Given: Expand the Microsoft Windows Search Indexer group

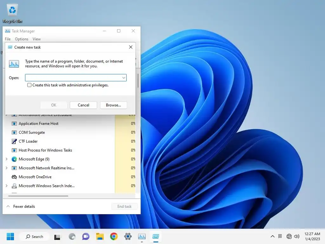Looking at the screenshot, I should [x=6, y=186].
